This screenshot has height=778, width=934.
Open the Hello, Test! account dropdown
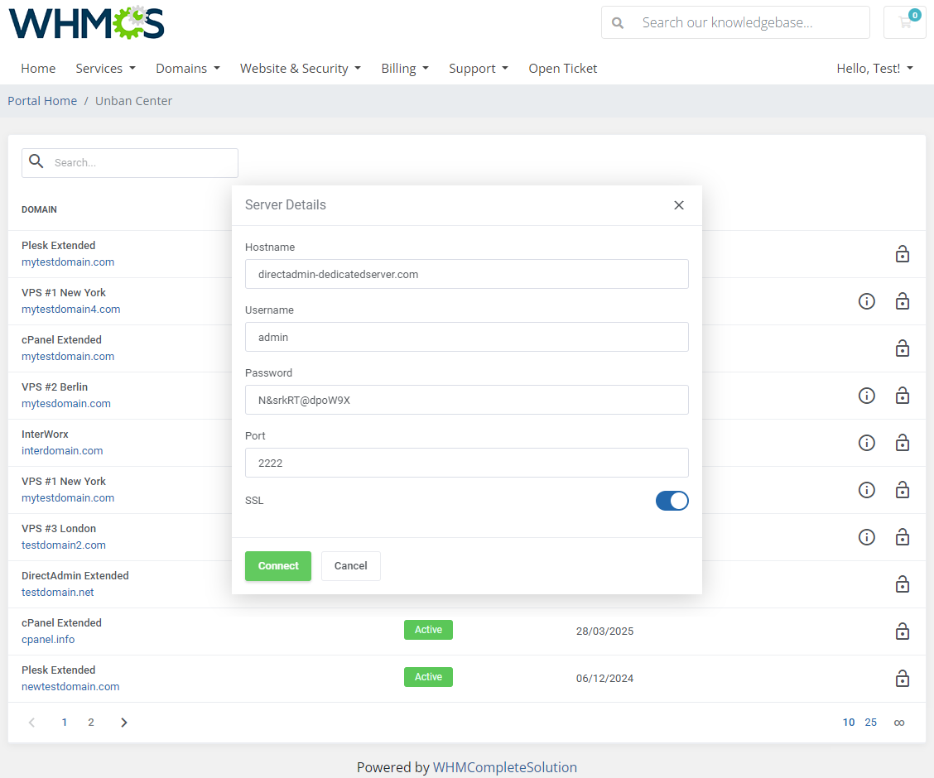click(x=874, y=68)
